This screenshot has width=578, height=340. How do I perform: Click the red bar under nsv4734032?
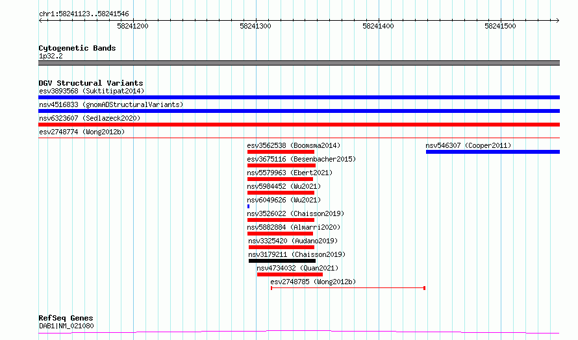[290, 274]
